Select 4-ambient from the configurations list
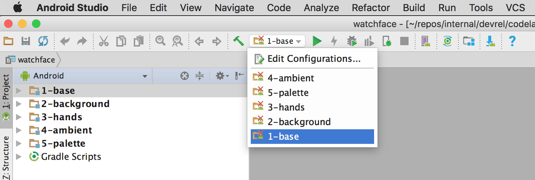The width and height of the screenshot is (535, 180). coord(290,78)
